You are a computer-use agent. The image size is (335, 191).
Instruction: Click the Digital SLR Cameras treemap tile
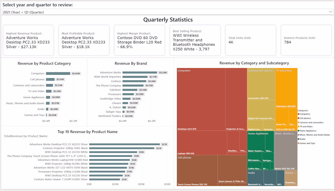[261, 110]
